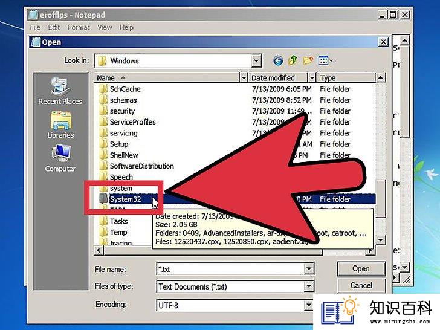Open Computer in the sidebar

(60, 158)
